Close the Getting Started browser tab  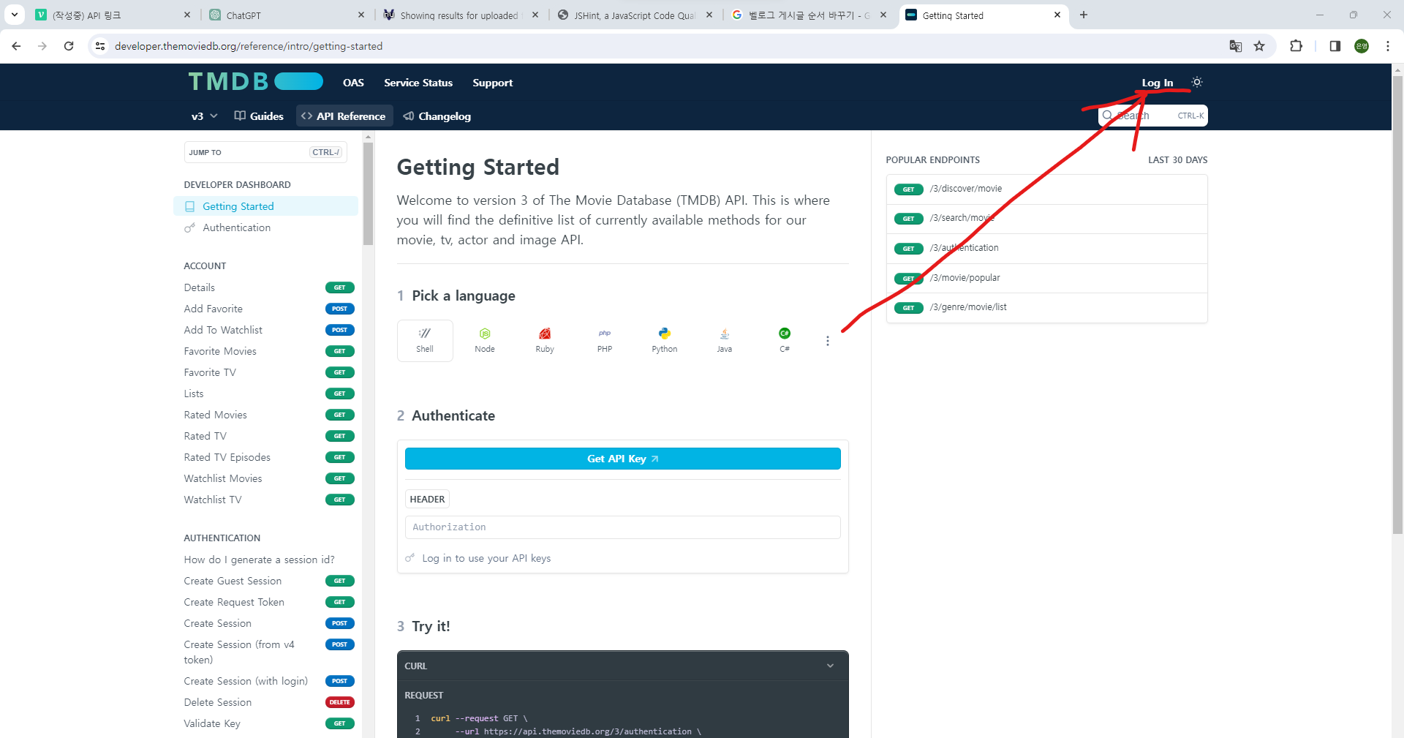click(1057, 15)
